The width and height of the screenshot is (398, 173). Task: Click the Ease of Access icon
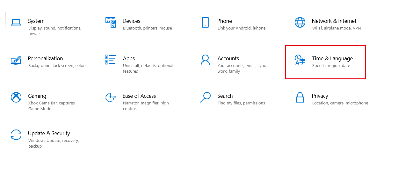tap(110, 97)
